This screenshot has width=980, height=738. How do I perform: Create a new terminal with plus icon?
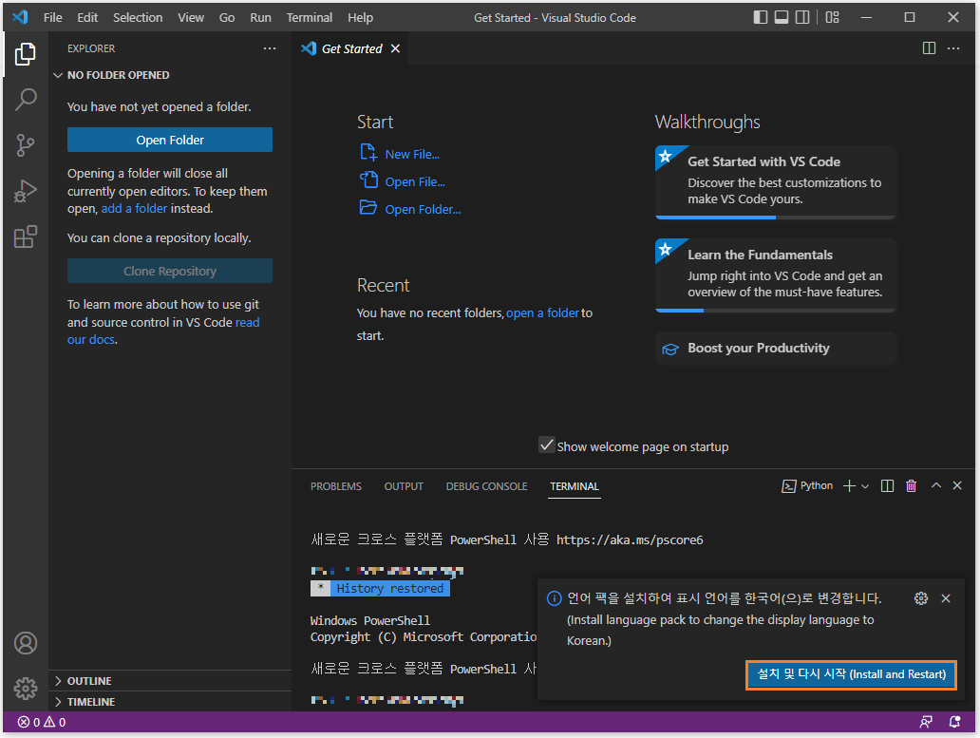(x=849, y=486)
